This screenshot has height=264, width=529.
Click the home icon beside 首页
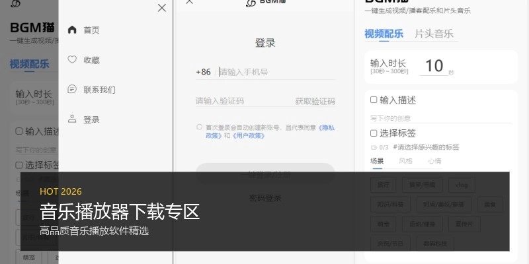[x=72, y=30]
